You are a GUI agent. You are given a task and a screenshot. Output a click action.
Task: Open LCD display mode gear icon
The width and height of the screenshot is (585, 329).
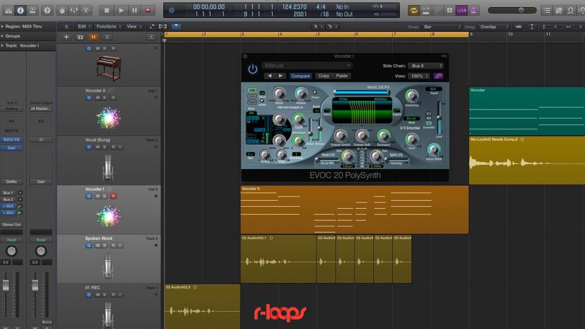(172, 10)
